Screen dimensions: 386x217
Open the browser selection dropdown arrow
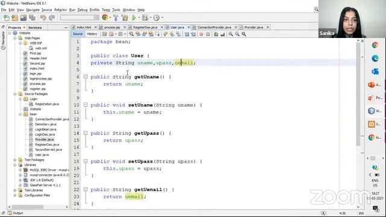pyautogui.click(x=110, y=17)
